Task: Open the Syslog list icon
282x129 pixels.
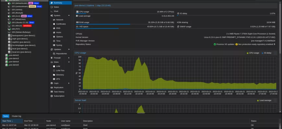Action: [54, 45]
